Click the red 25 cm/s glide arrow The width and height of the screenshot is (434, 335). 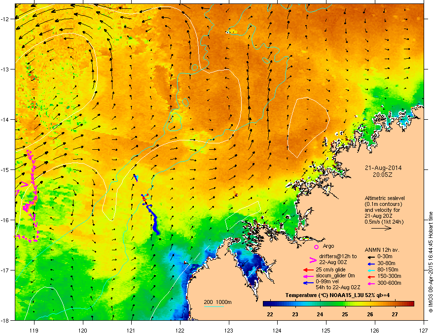click(x=308, y=270)
